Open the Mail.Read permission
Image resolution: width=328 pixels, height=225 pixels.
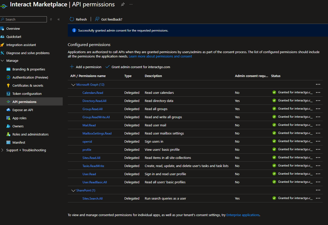[89, 125]
